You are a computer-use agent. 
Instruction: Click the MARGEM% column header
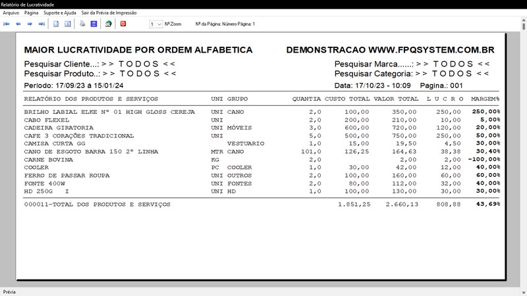(486, 99)
